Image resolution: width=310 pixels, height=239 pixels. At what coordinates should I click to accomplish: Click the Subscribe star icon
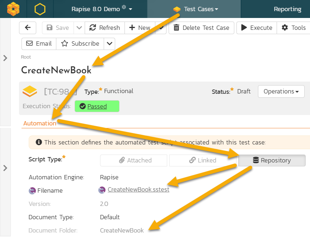[x=65, y=43]
